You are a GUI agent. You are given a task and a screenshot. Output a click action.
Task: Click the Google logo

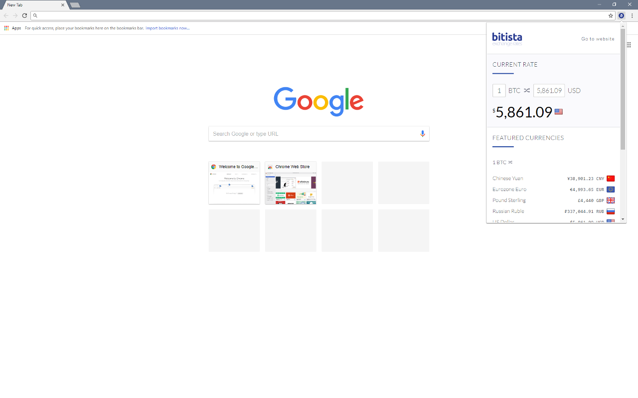click(319, 101)
